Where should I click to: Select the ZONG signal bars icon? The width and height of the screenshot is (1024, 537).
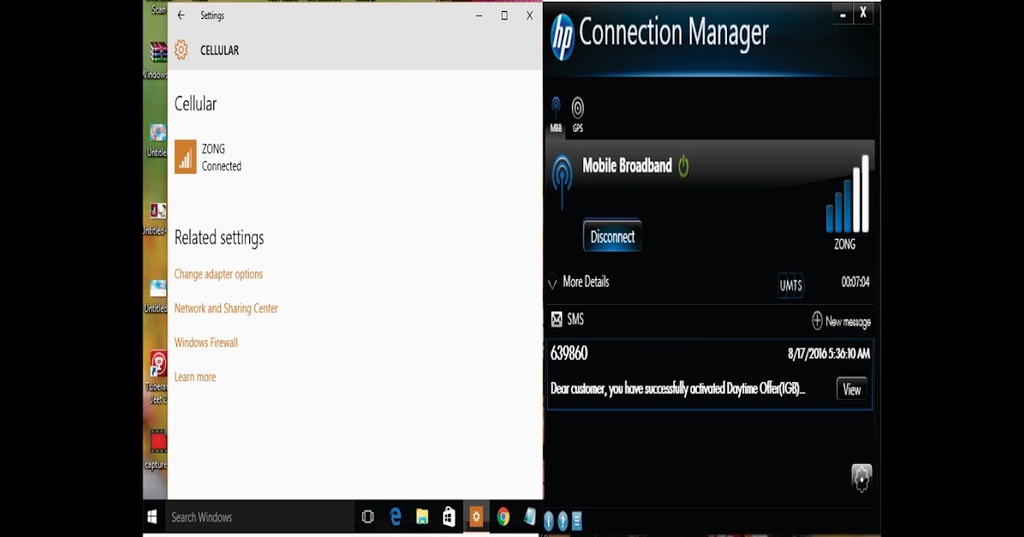coord(185,157)
